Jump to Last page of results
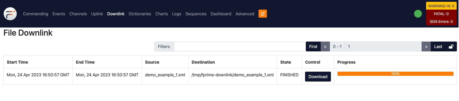The height and width of the screenshot is (101, 459). coord(438,47)
